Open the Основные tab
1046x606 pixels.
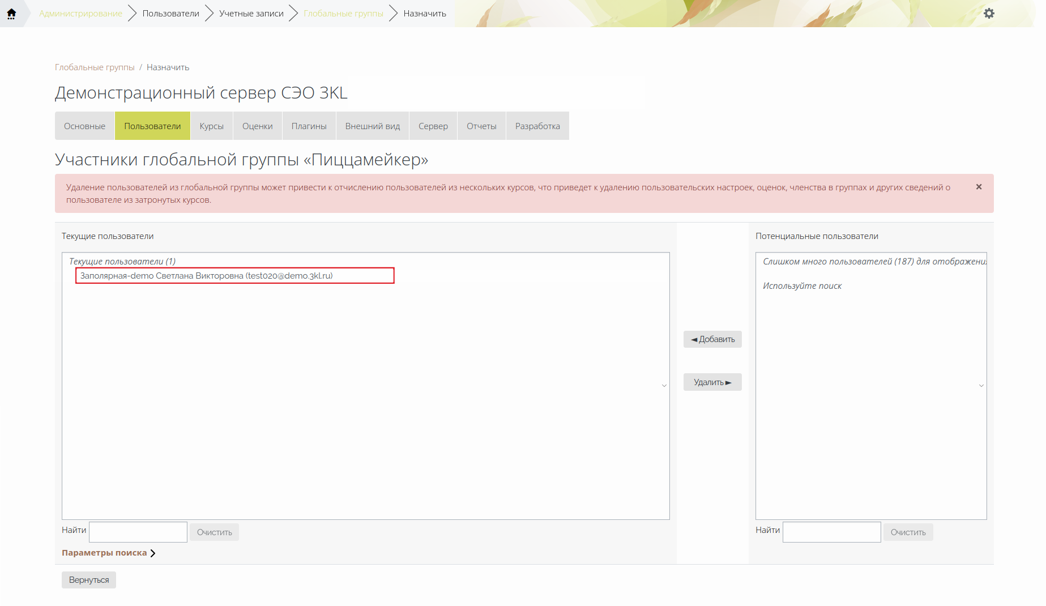pyautogui.click(x=84, y=126)
